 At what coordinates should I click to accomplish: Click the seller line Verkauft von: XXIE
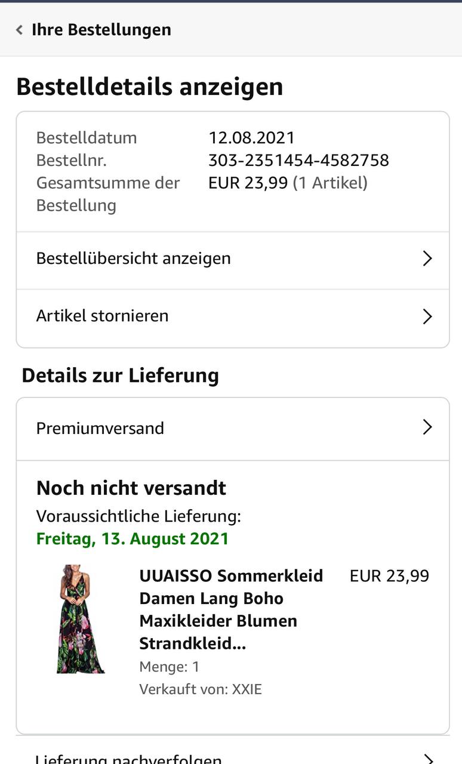[201, 689]
